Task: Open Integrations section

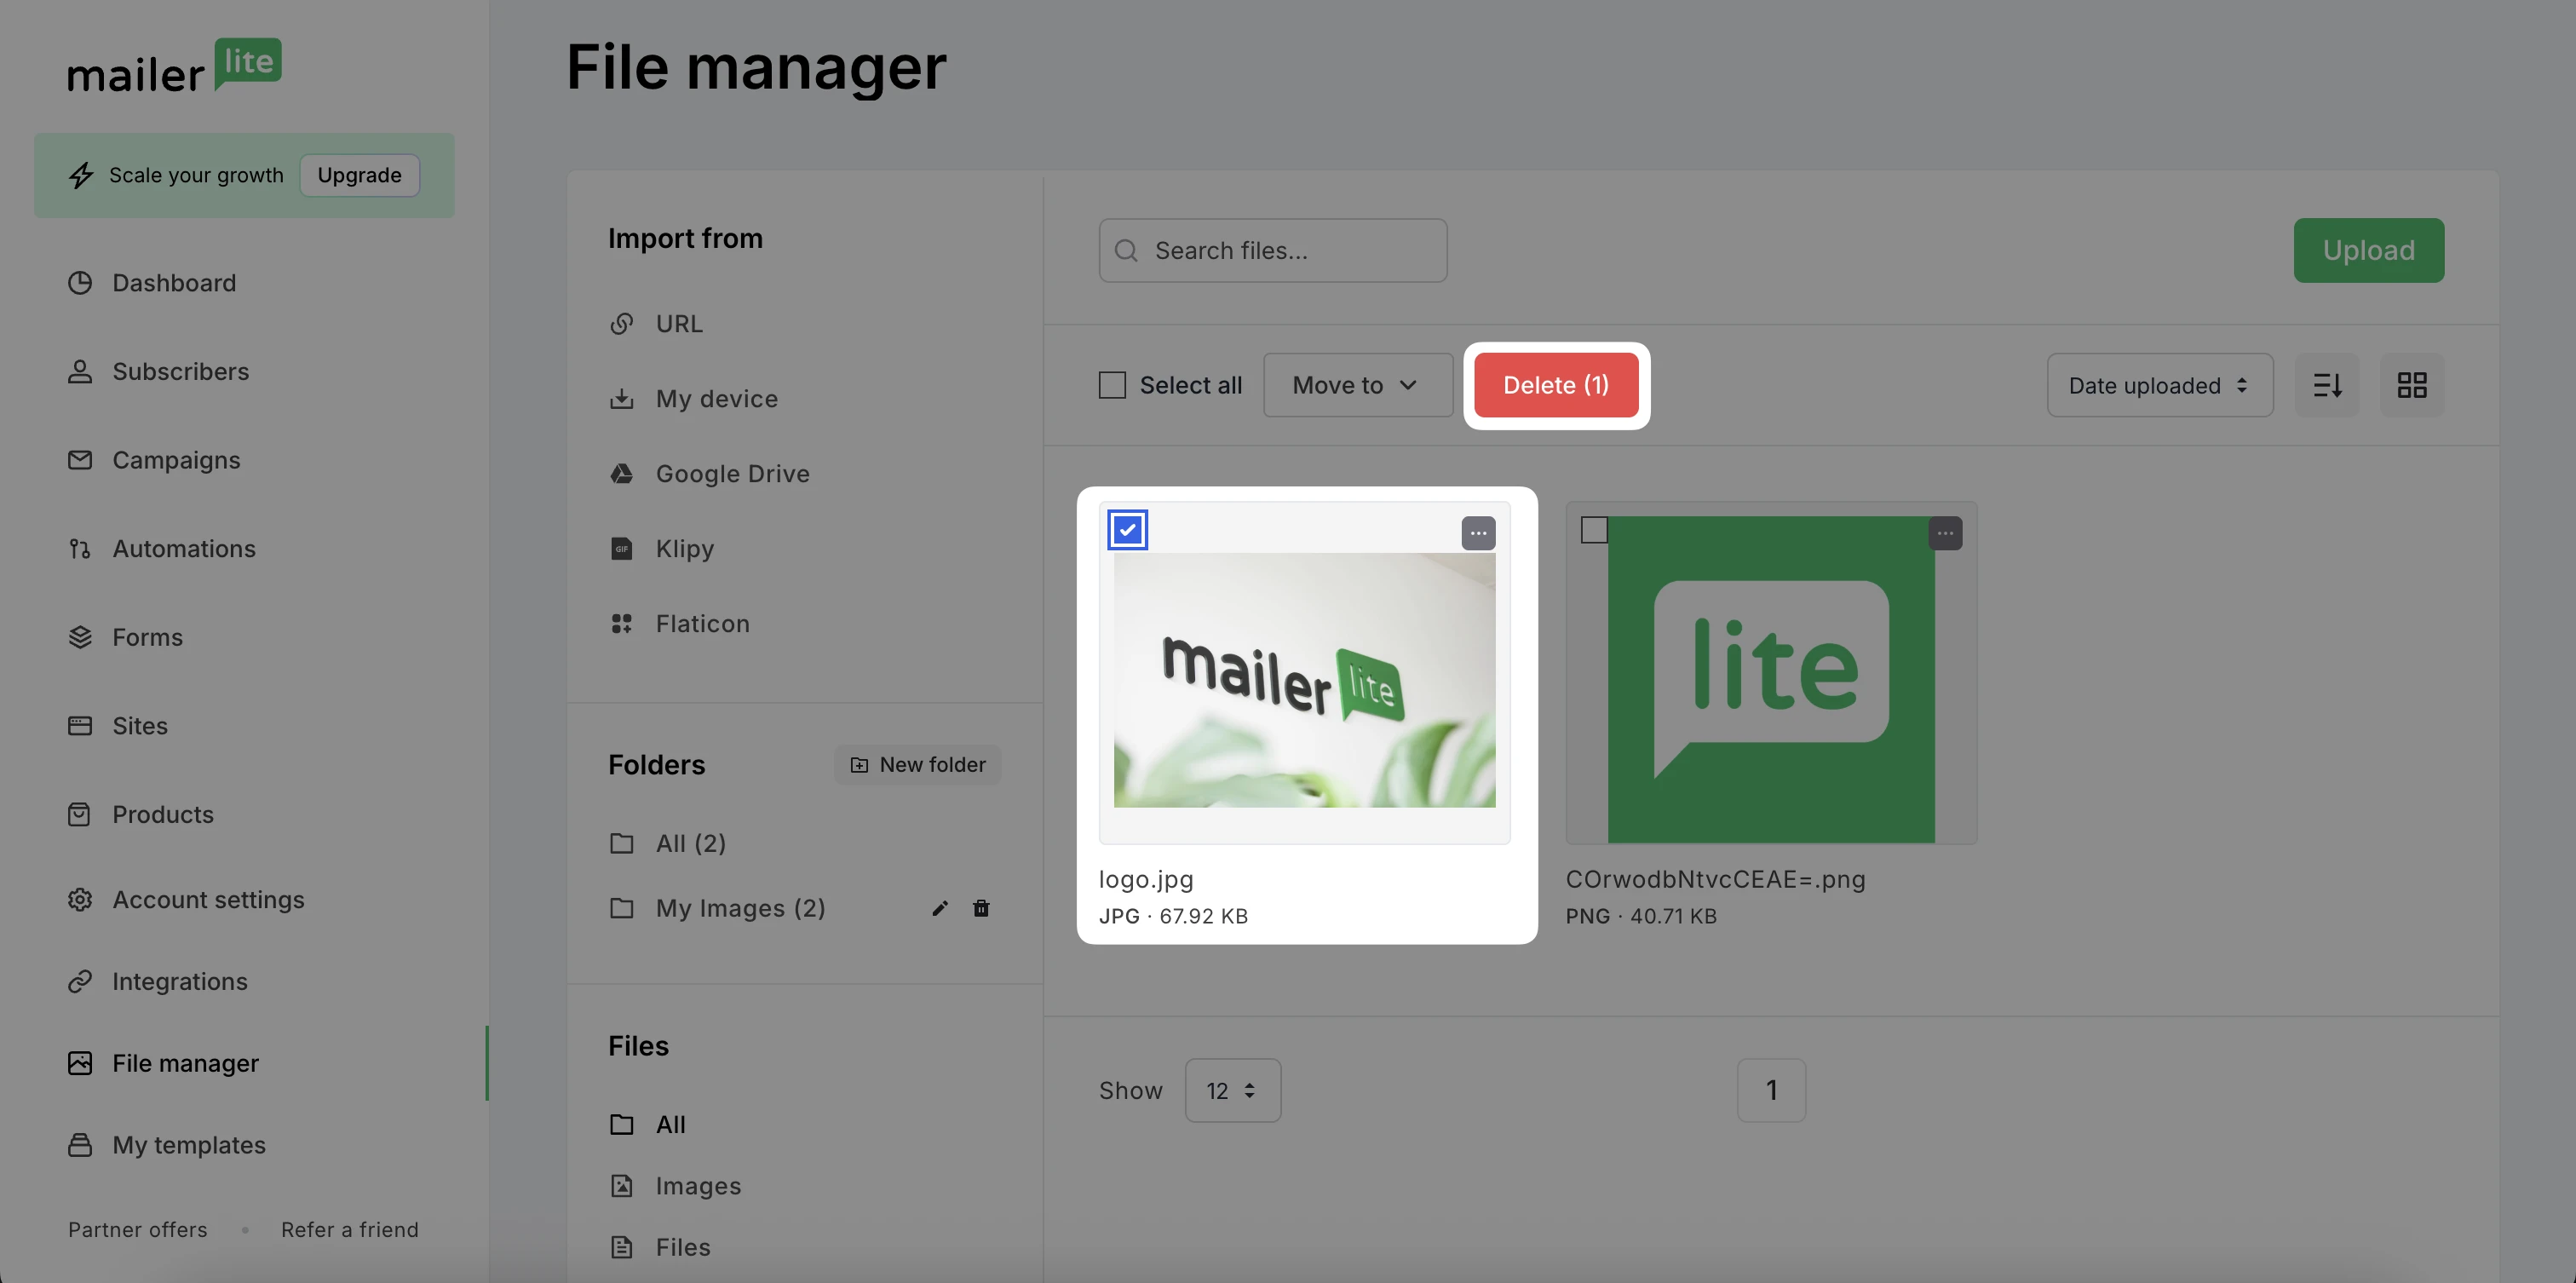Action: click(180, 982)
